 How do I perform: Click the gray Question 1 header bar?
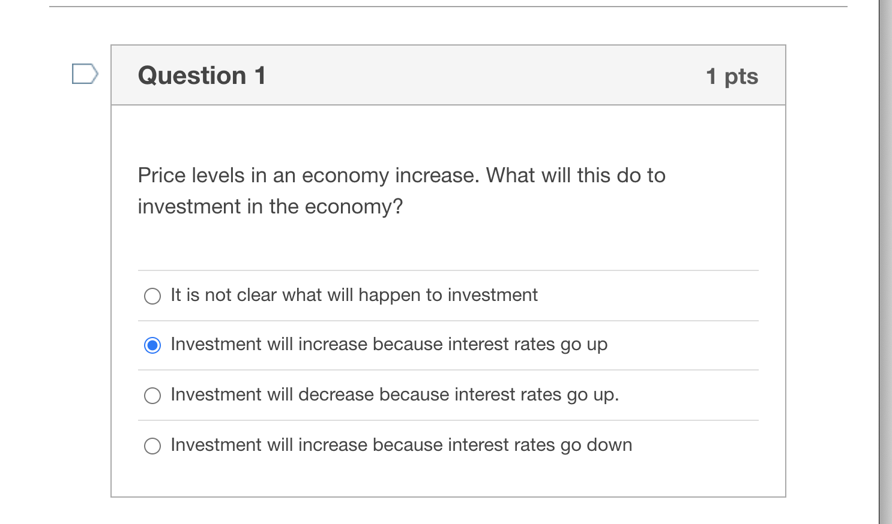(x=448, y=75)
